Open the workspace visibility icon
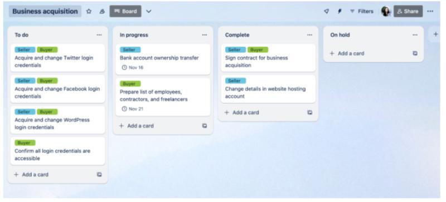This screenshot has width=446, height=202. (102, 11)
